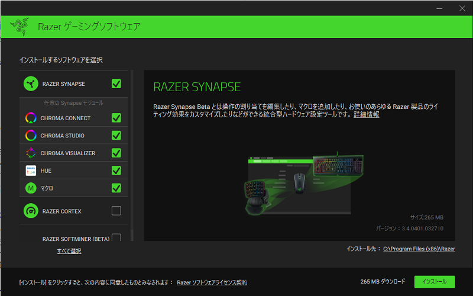Click the すべて選択 link
The width and height of the screenshot is (473, 296).
[69, 251]
